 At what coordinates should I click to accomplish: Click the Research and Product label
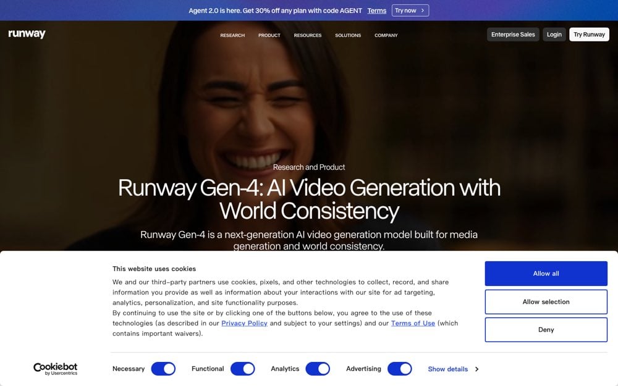pos(308,167)
